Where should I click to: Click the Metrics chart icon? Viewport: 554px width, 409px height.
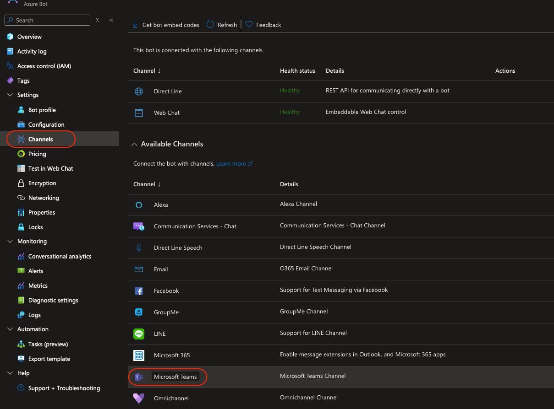(x=21, y=285)
